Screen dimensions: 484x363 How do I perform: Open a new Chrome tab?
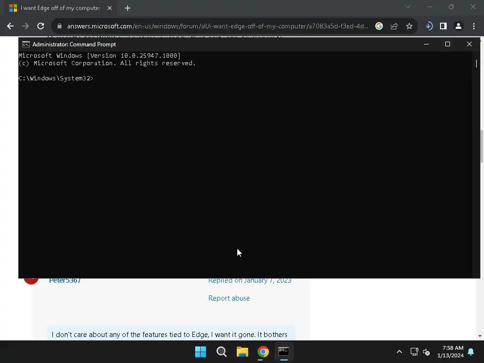[x=128, y=8]
